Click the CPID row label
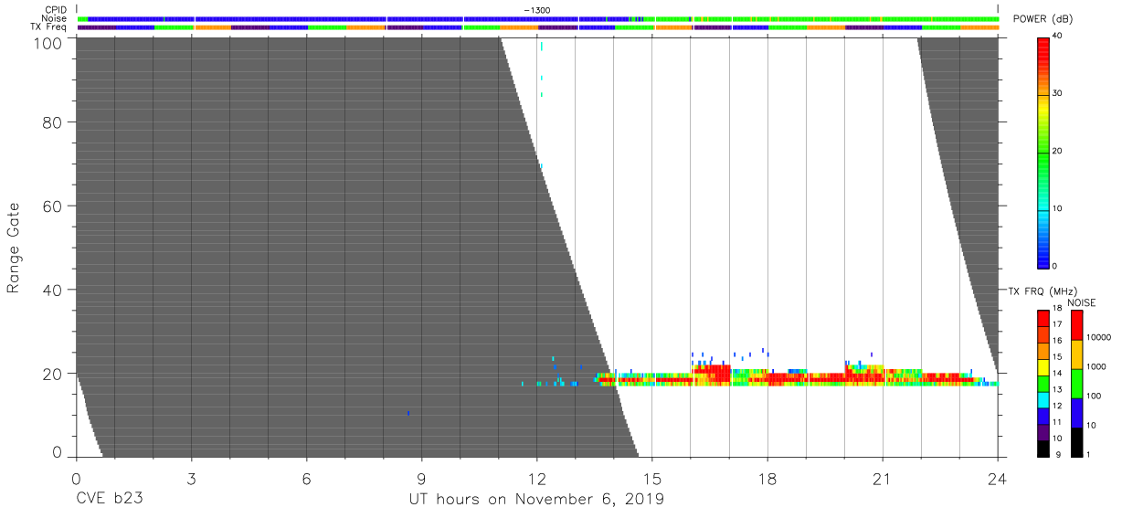 [57, 10]
